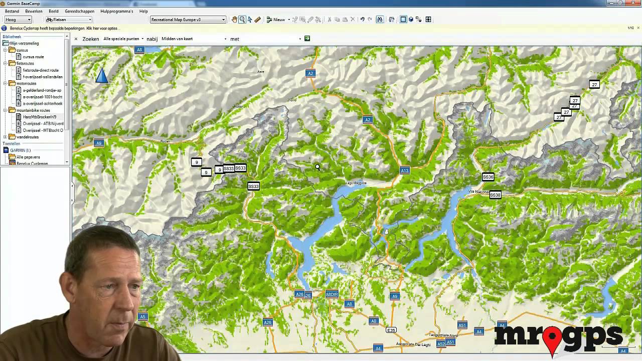Select the measure ruler tool

tap(258, 20)
